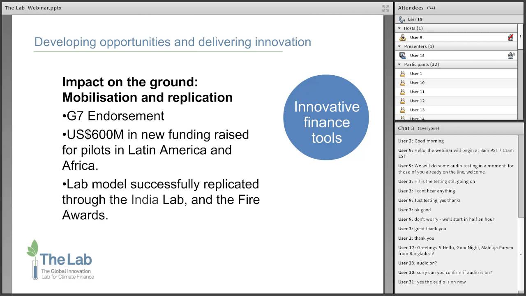The width and height of the screenshot is (526, 296).
Task: Click 'User 3: I cant hear anything' message
Action: (x=427, y=191)
